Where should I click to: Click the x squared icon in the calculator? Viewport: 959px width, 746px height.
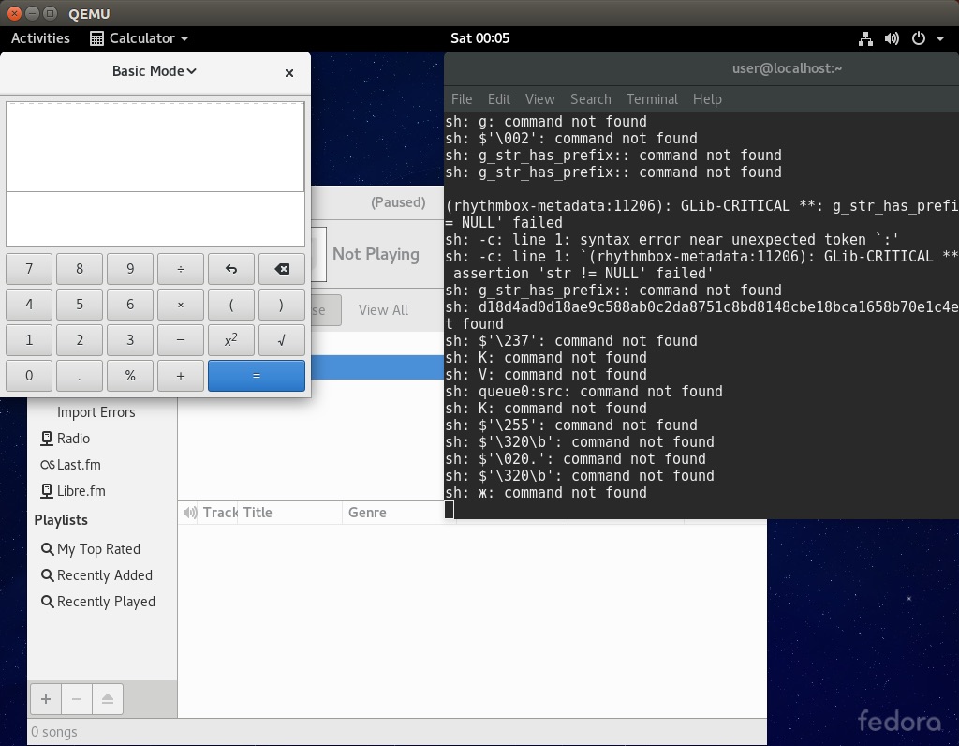[x=231, y=339]
